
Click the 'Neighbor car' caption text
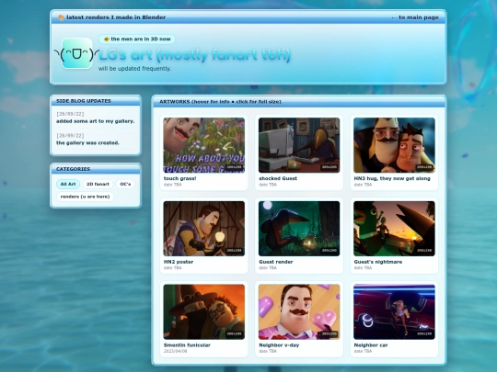tap(371, 345)
